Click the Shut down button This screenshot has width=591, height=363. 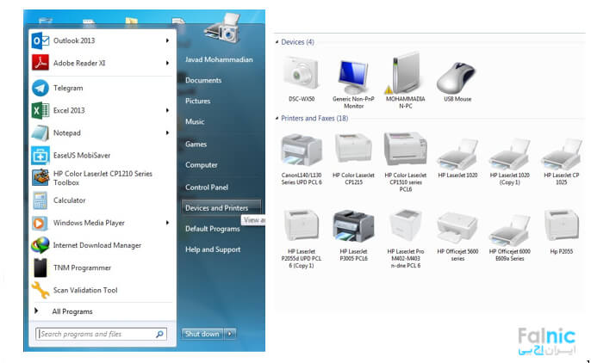point(203,334)
